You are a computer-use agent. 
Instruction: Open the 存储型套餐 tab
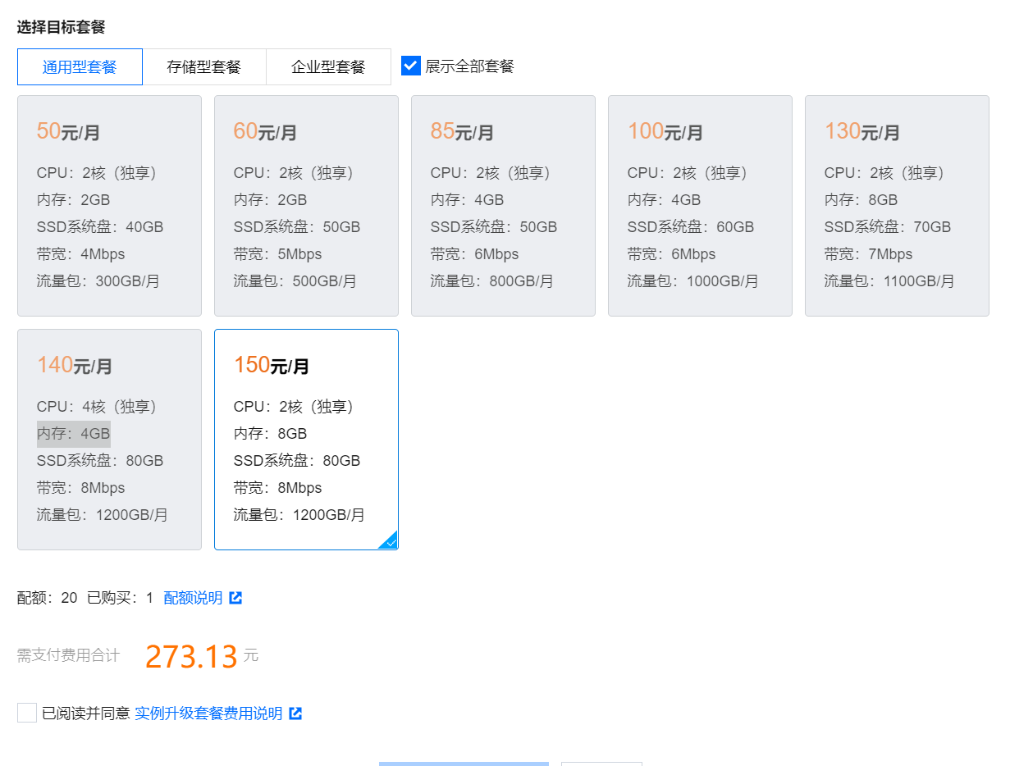tap(204, 67)
